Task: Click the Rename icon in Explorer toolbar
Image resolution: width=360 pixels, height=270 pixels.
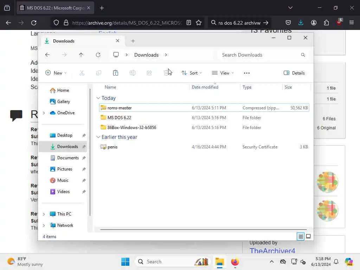Action: pos(133,73)
